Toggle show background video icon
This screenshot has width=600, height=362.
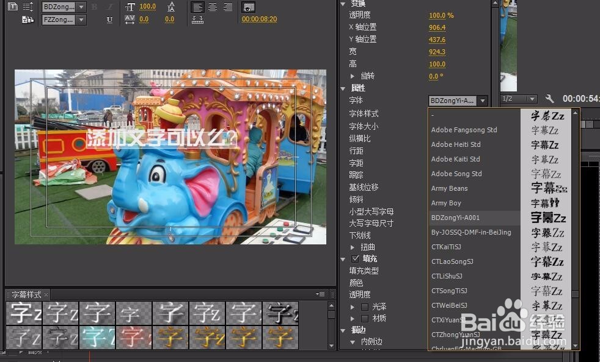coord(249,7)
